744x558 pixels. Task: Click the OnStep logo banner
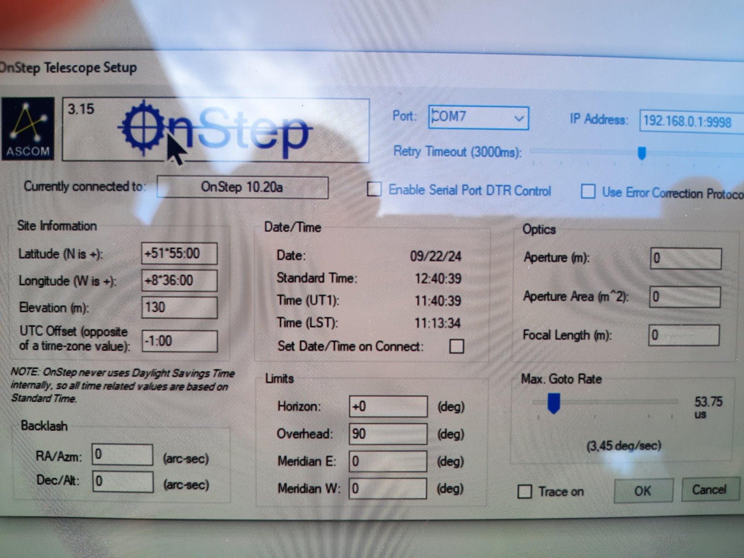[x=216, y=130]
